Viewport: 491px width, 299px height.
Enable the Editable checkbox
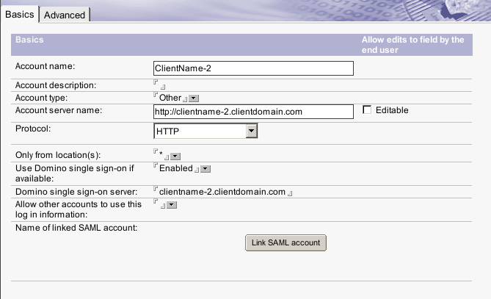(x=368, y=111)
